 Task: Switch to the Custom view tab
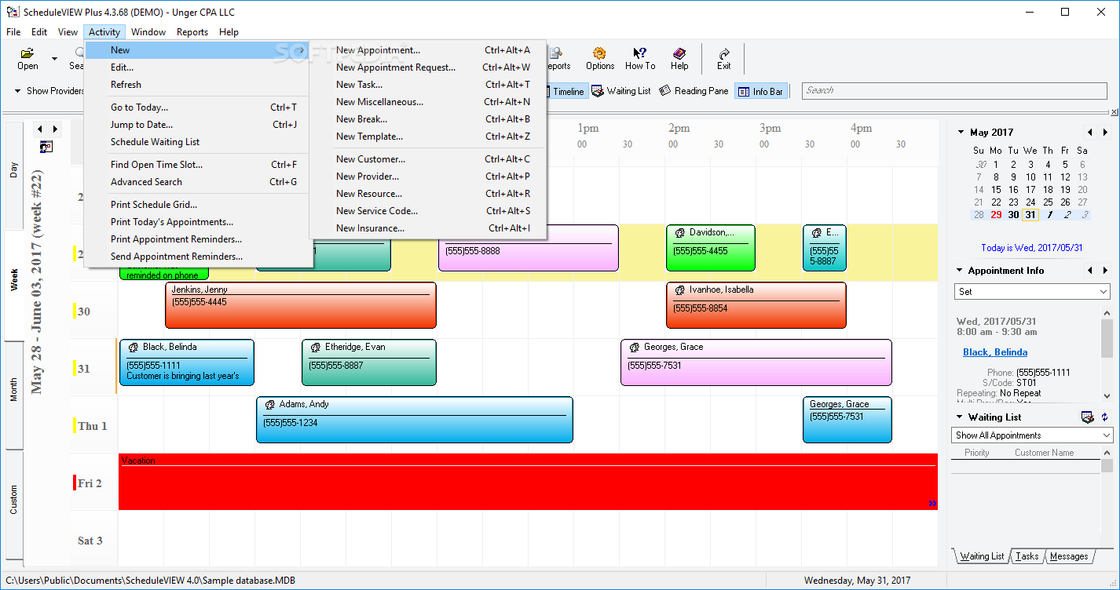(x=13, y=500)
